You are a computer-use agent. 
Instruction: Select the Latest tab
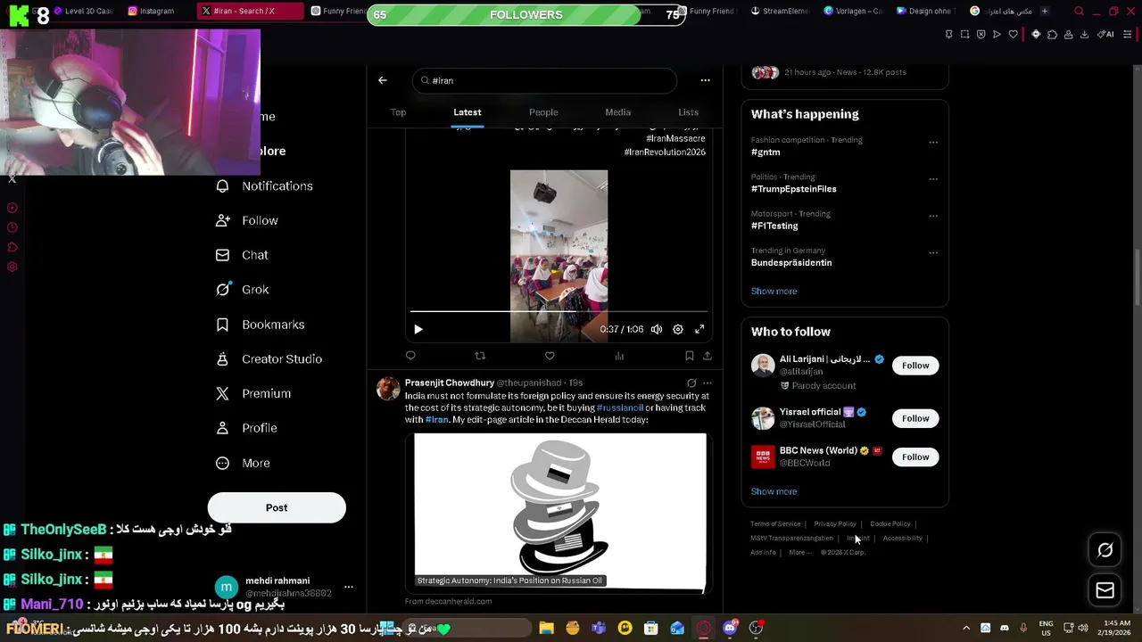click(468, 112)
